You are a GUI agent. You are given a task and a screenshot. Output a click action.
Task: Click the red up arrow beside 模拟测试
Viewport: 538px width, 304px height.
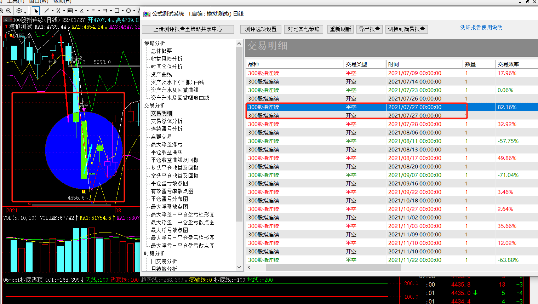(6, 26)
